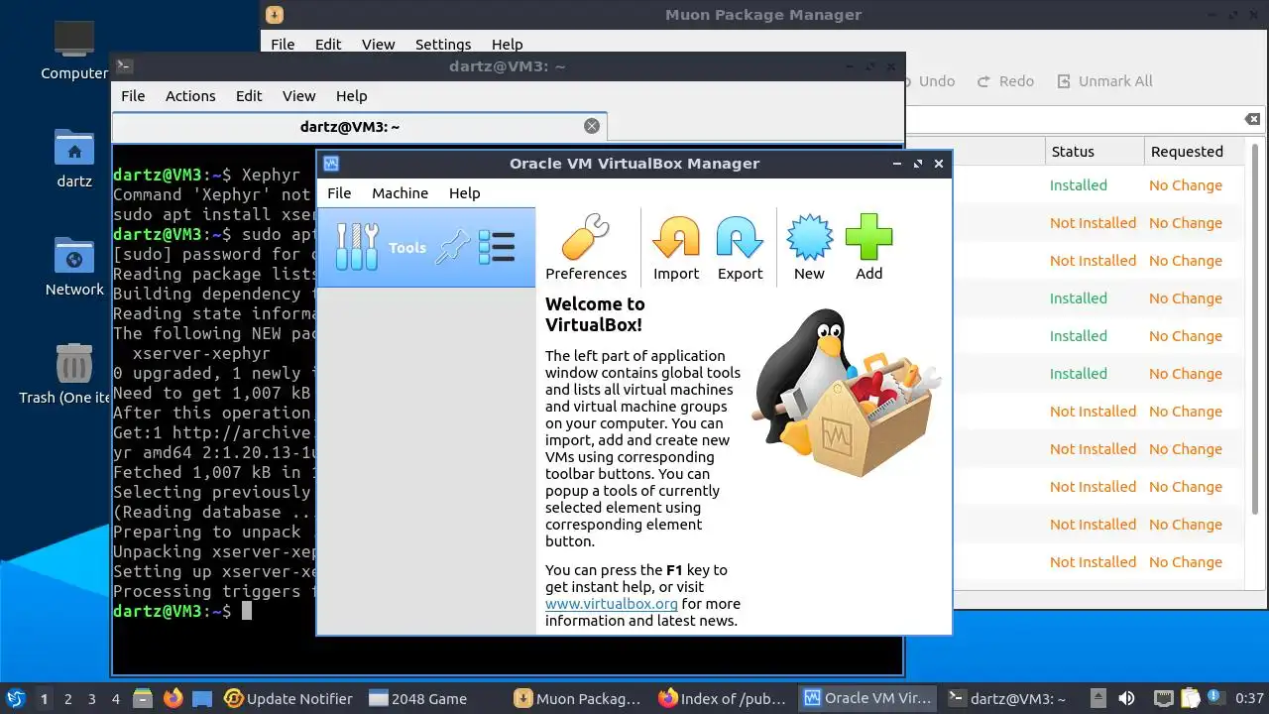Sort by the Requested column header
Image resolution: width=1269 pixels, height=714 pixels.
(x=1193, y=152)
